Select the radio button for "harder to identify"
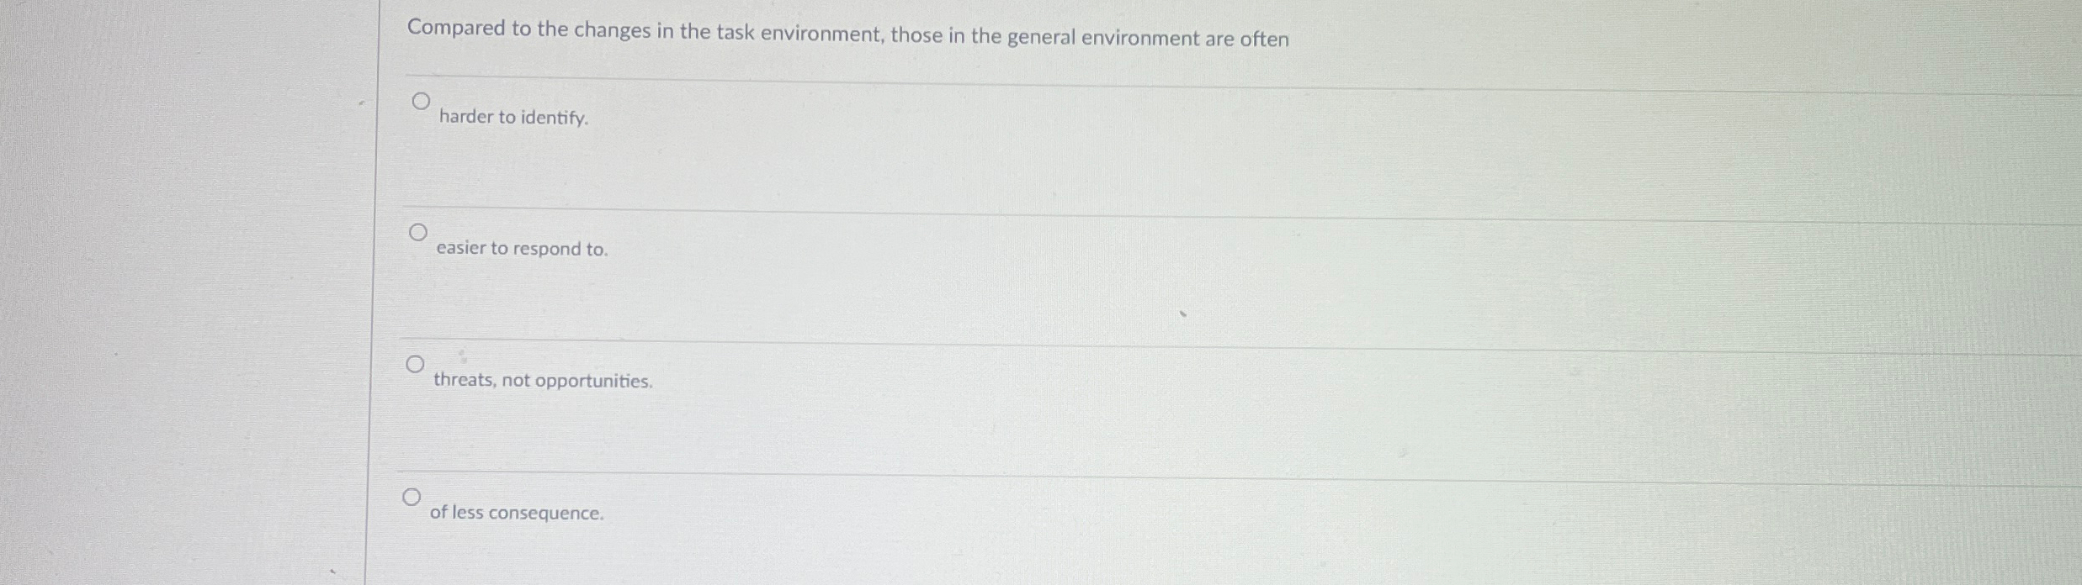The image size is (2082, 585). click(x=420, y=101)
